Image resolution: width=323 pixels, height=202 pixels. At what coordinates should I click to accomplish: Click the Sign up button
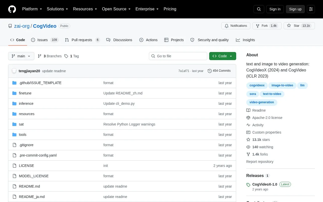[x=295, y=9]
